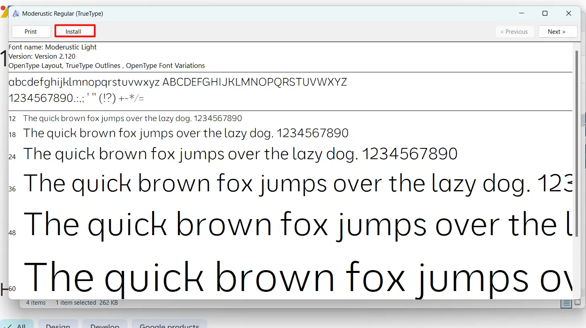Click '1 item selected 262 KB' status text

click(x=87, y=303)
